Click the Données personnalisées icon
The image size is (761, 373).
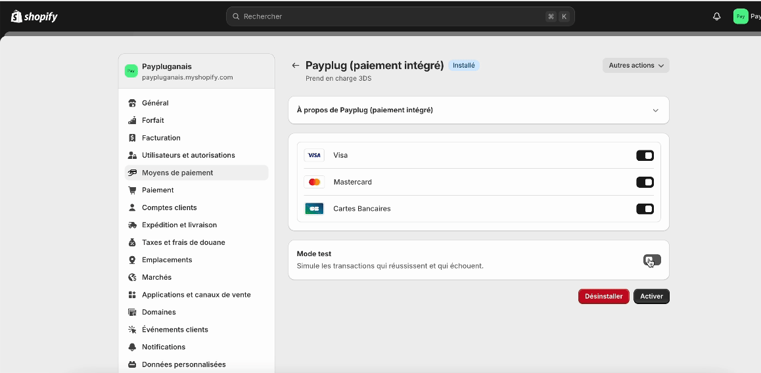tap(132, 364)
